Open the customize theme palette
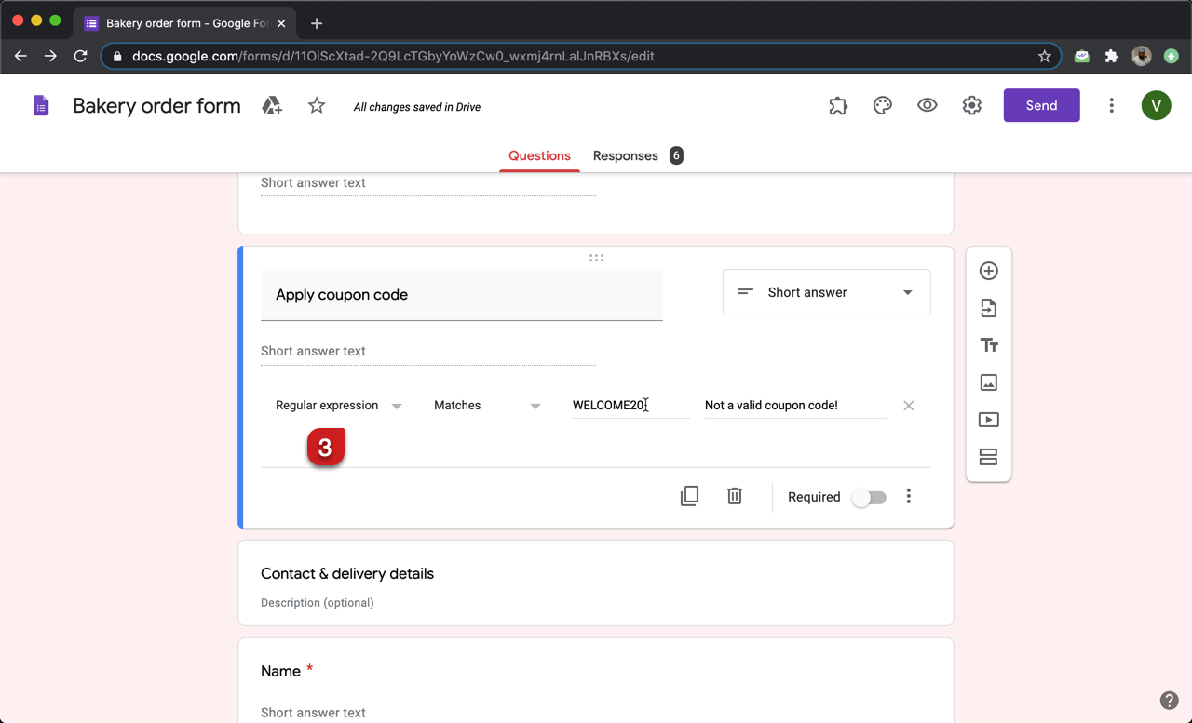This screenshot has height=723, width=1192. tap(883, 106)
